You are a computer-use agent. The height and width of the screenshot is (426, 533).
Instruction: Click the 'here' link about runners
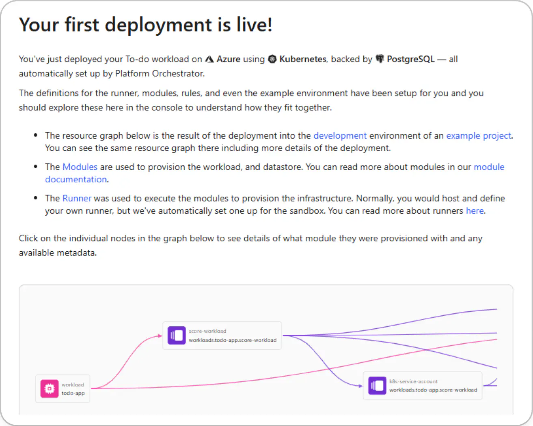pos(475,211)
